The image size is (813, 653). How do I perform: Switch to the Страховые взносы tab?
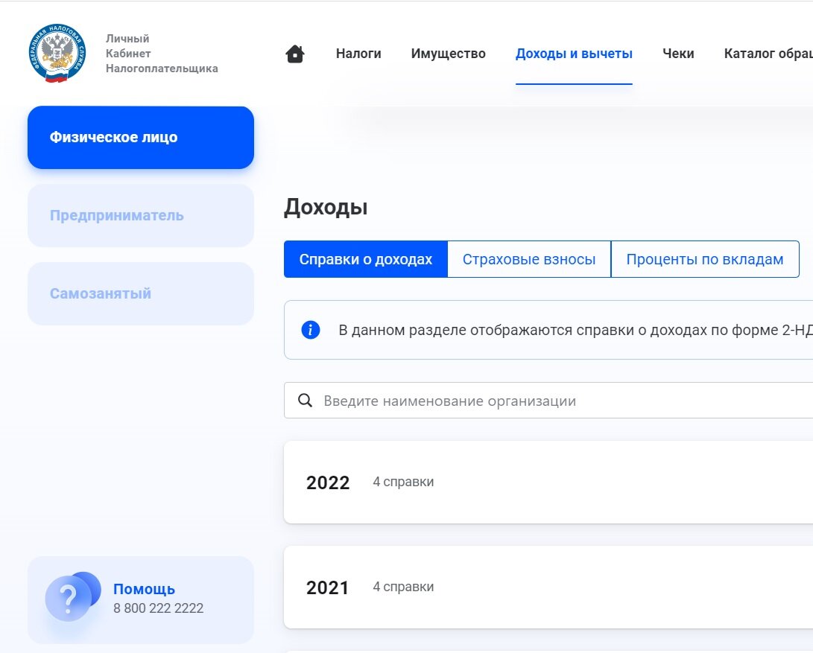[528, 258]
